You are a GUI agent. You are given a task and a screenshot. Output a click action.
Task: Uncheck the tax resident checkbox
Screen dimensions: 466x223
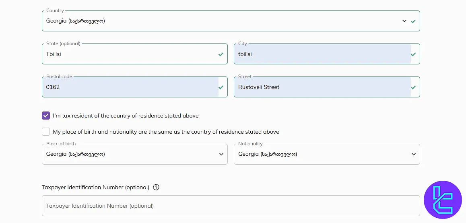click(x=46, y=116)
